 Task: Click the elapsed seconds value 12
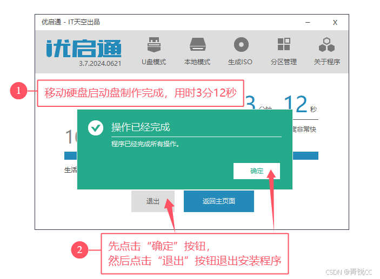296,104
